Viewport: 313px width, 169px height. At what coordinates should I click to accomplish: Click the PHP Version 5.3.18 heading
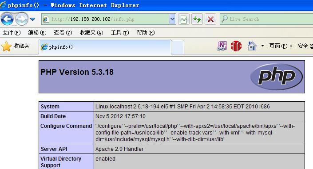click(x=77, y=72)
